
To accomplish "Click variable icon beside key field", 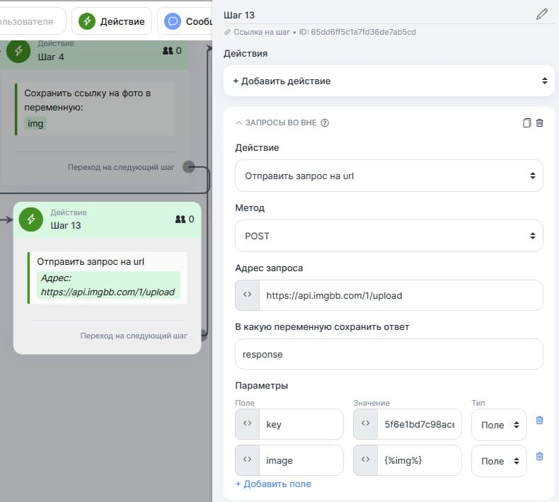I will (247, 424).
